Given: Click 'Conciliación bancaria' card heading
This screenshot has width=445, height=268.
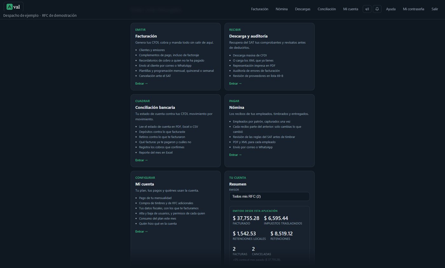Looking at the screenshot, I should pos(155,108).
